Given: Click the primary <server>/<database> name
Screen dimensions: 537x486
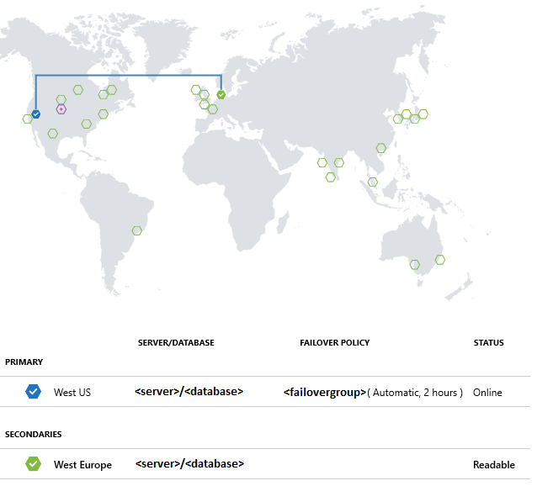Looking at the screenshot, I should [x=189, y=392].
